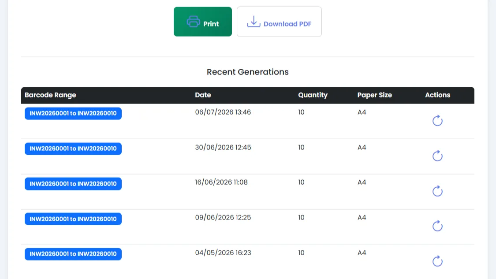Regenerate the 06/07/2026 13:46 barcode batch
This screenshot has height=279, width=496.
[x=437, y=120]
